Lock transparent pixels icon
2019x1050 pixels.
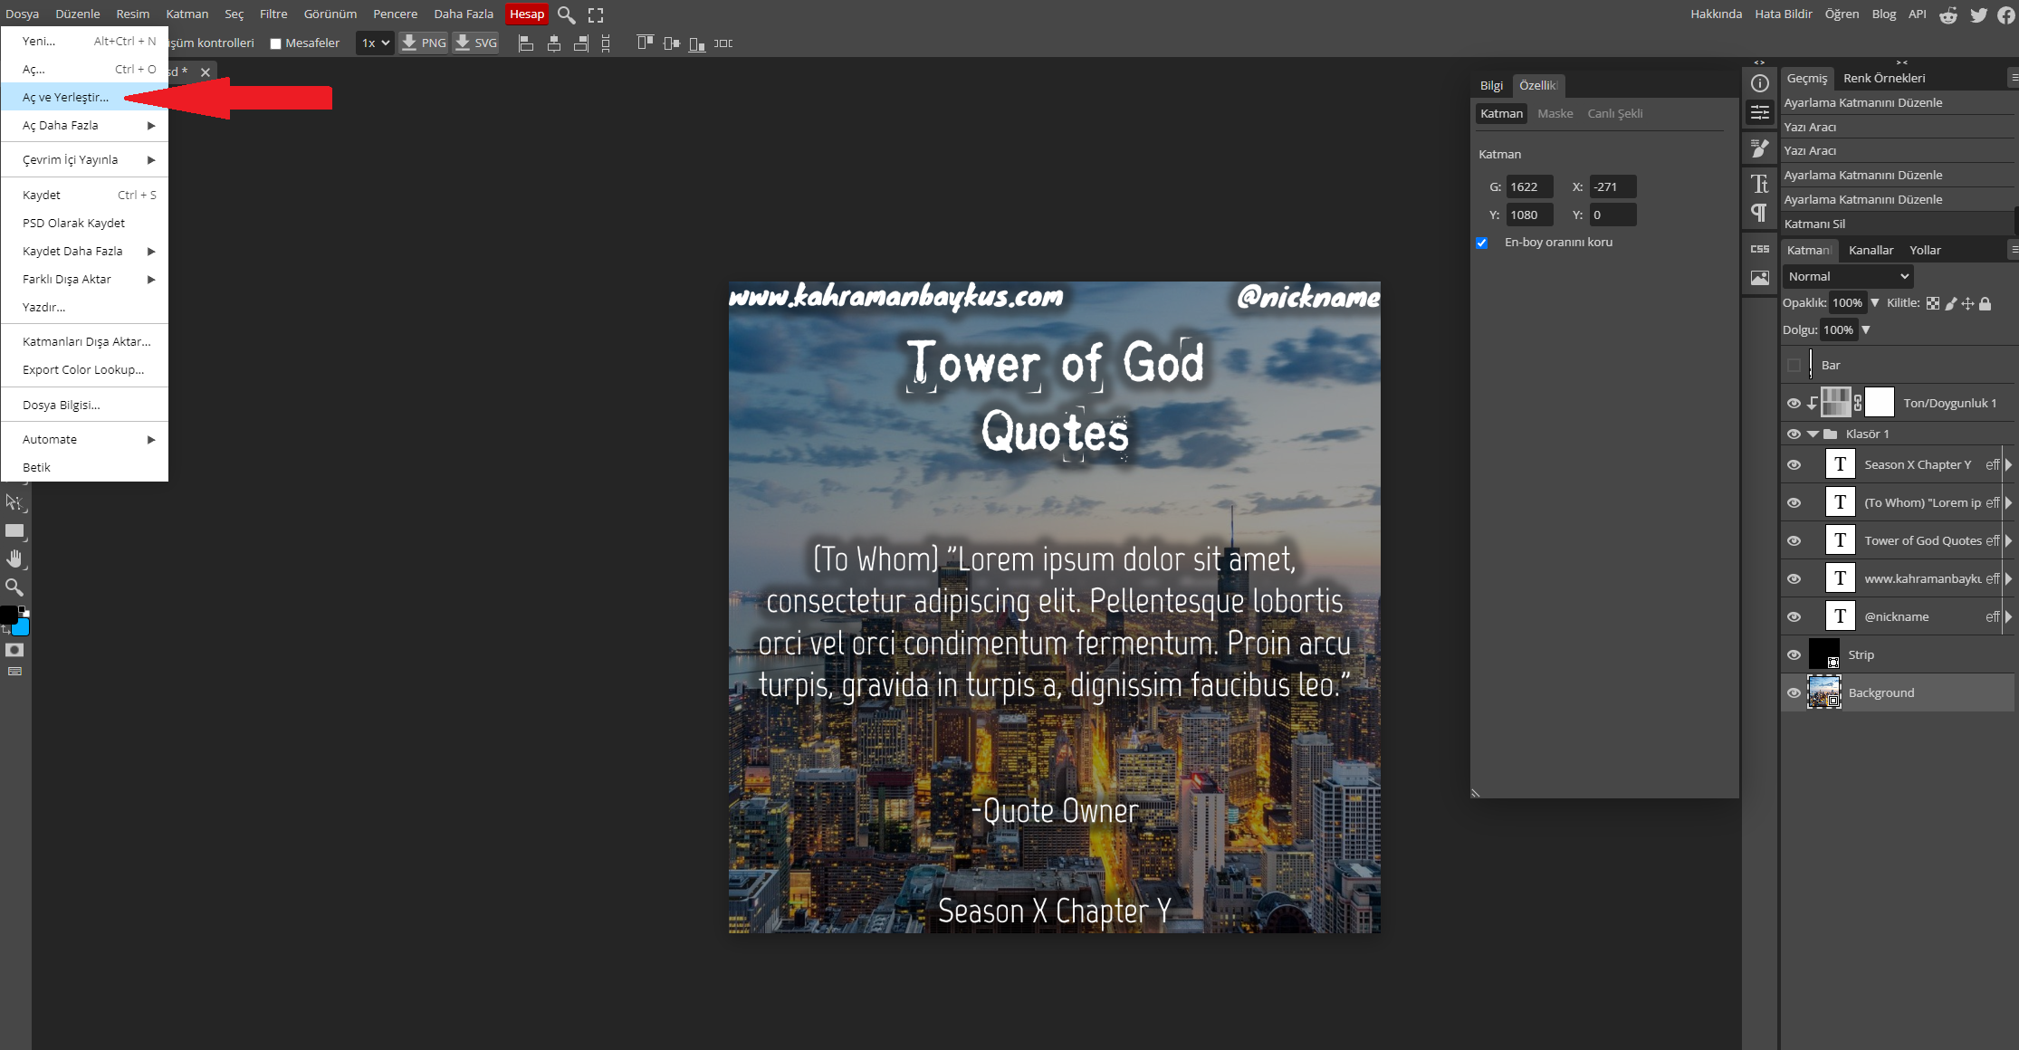(x=1933, y=303)
